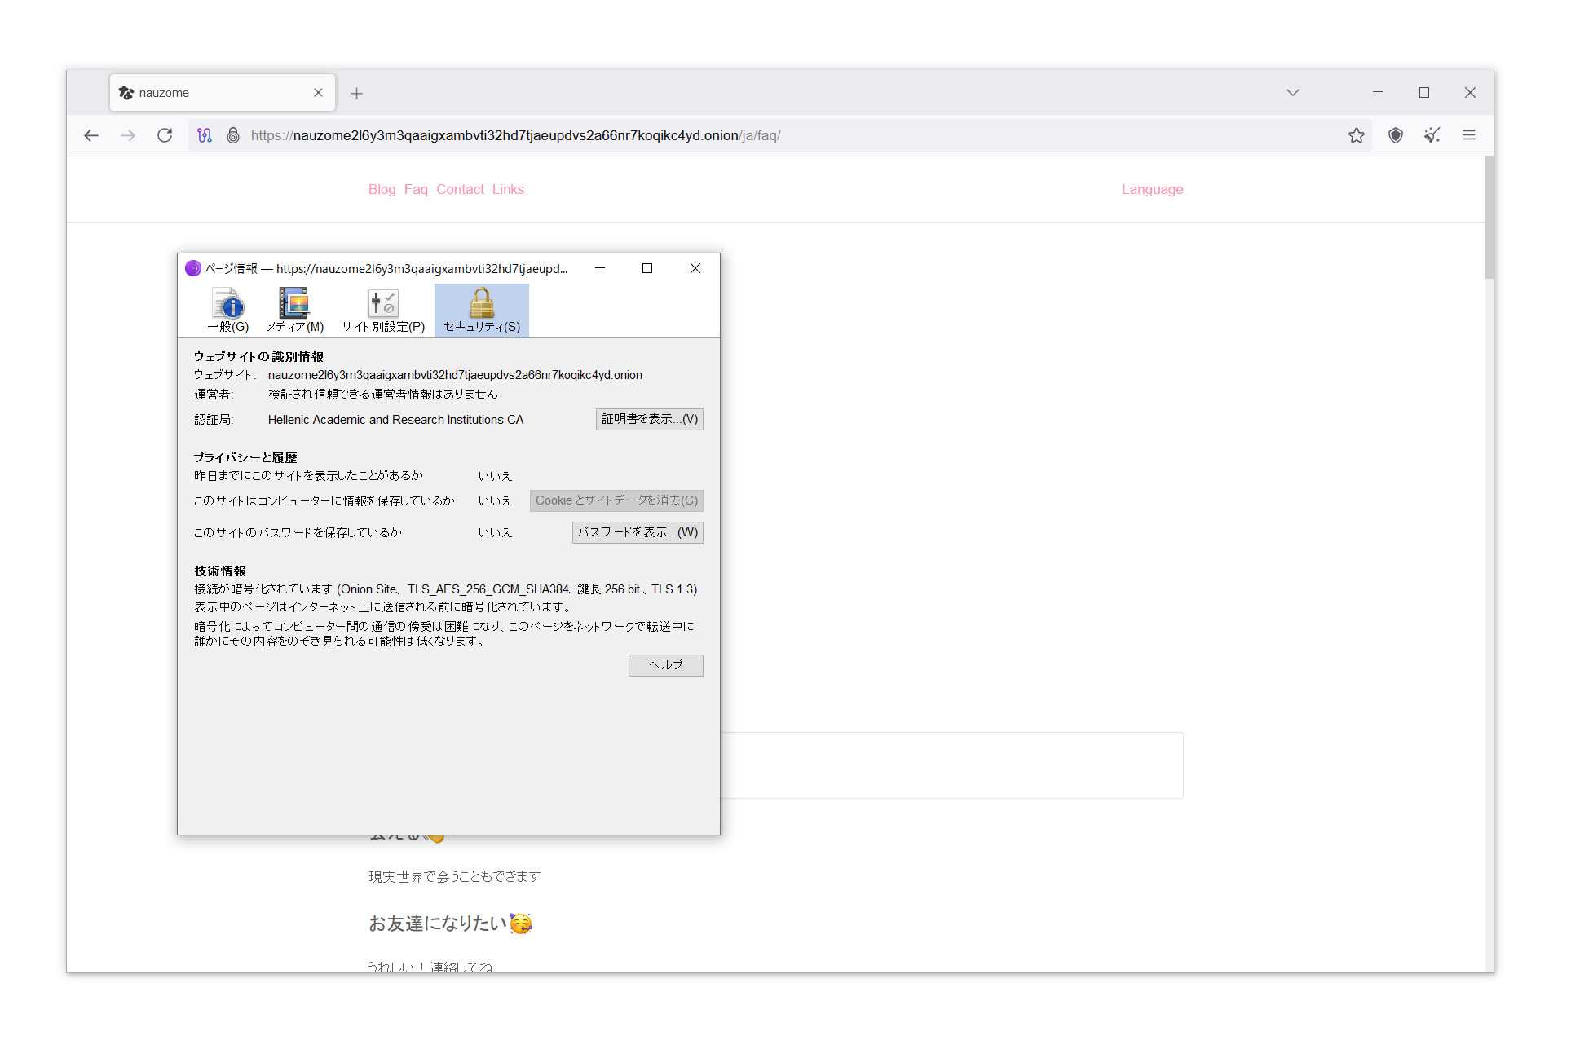Maximize the page info dialog
The height and width of the screenshot is (1058, 1571).
point(647,268)
